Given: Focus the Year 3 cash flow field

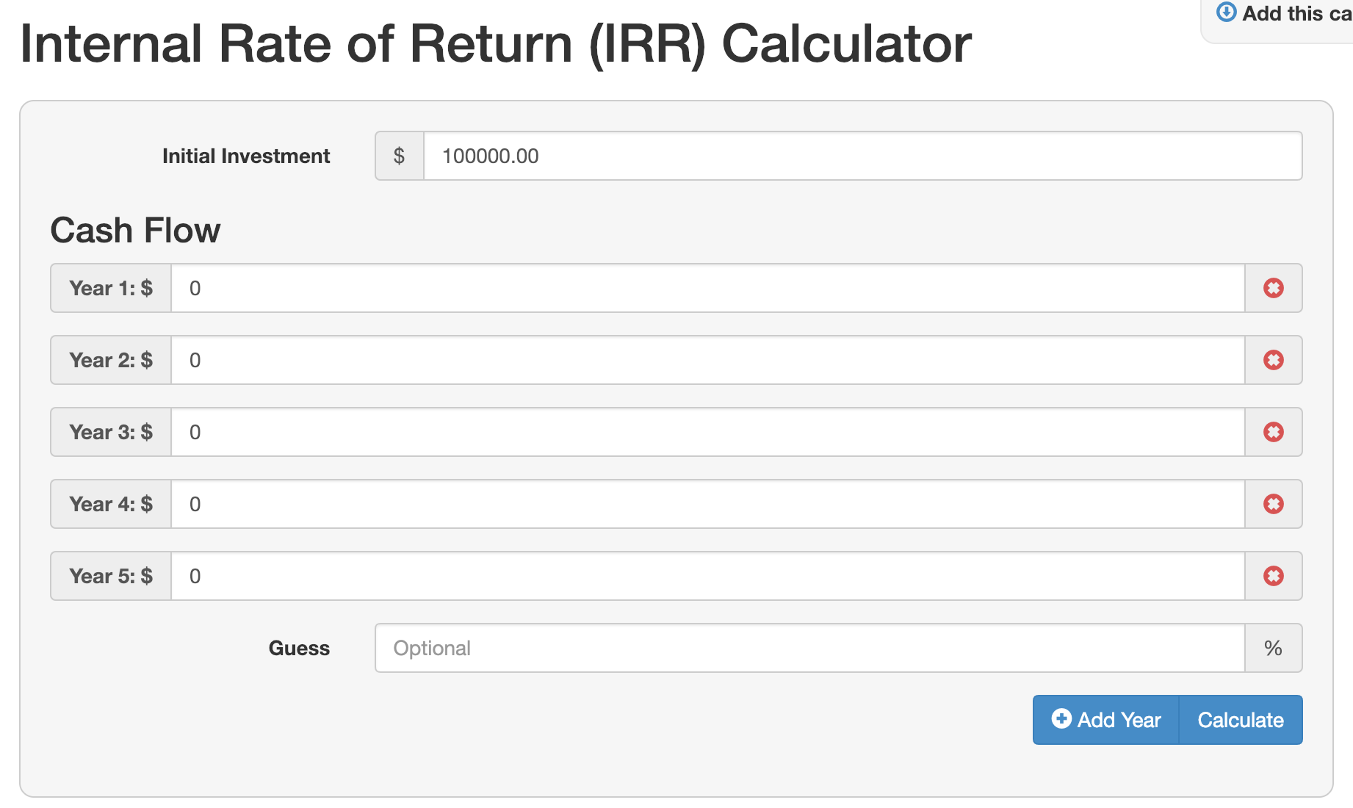Looking at the screenshot, I should [707, 432].
